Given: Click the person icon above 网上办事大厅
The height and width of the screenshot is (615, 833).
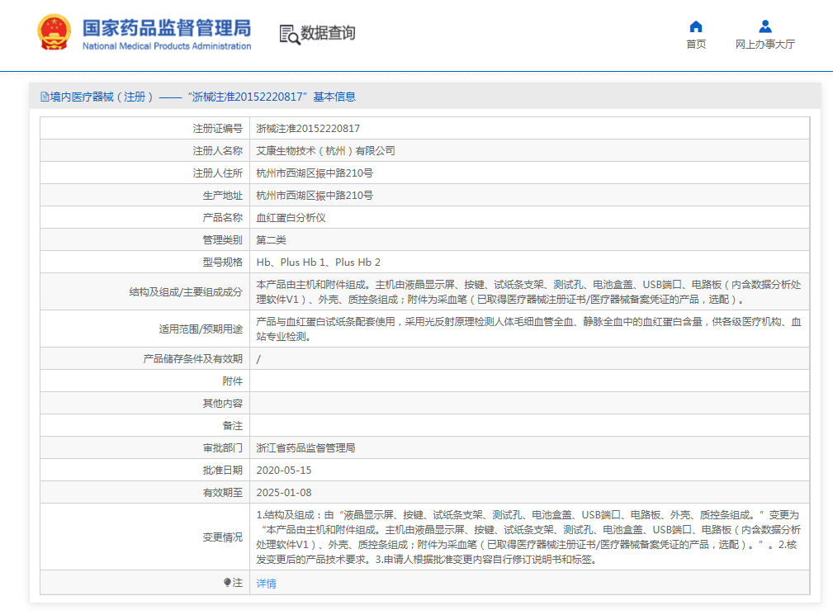Looking at the screenshot, I should (x=765, y=26).
